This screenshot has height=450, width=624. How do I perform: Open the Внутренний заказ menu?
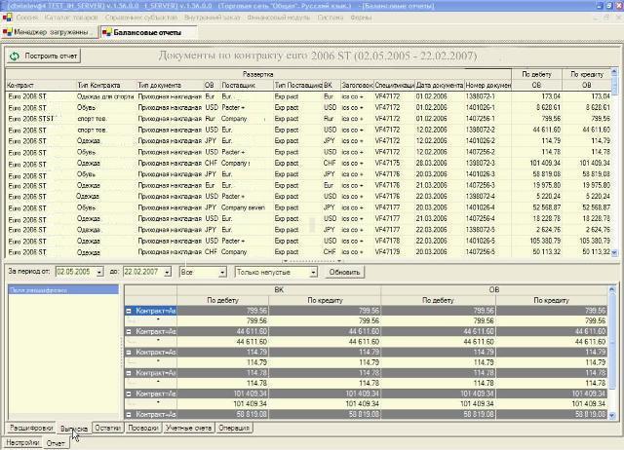tap(213, 18)
